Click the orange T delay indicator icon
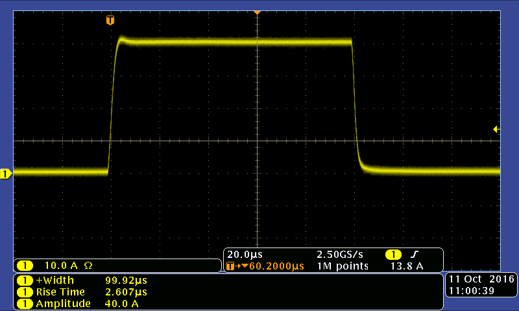Viewport: 519px width, 311px height. tap(230, 266)
